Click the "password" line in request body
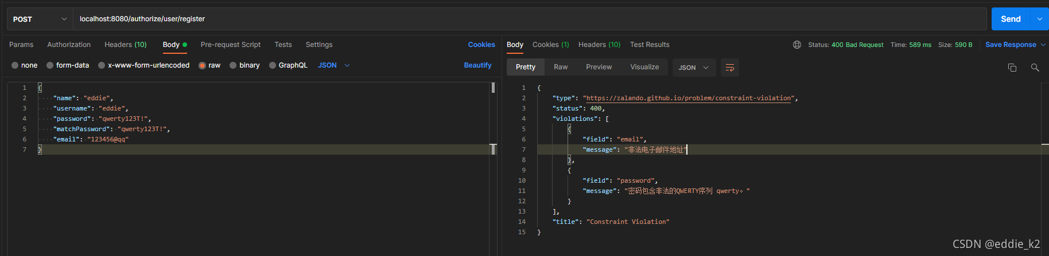Image resolution: width=1049 pixels, height=256 pixels. click(102, 119)
